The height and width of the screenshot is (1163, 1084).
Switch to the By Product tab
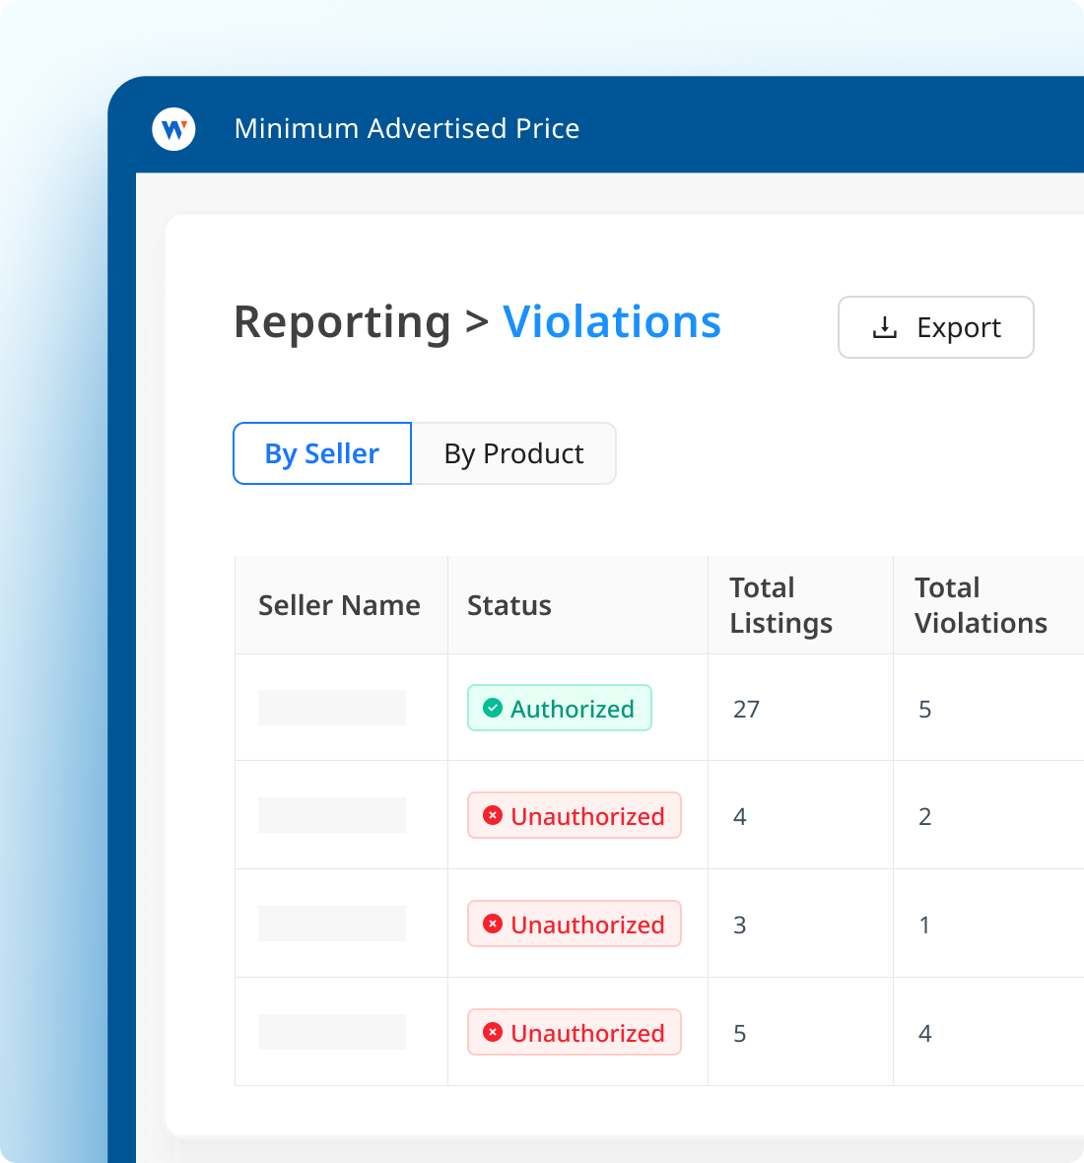pyautogui.click(x=513, y=453)
